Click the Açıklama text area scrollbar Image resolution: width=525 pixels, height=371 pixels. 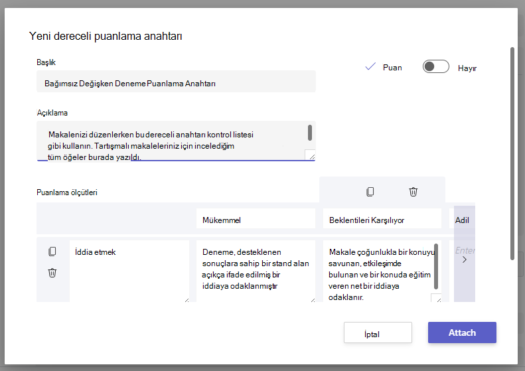(310, 133)
